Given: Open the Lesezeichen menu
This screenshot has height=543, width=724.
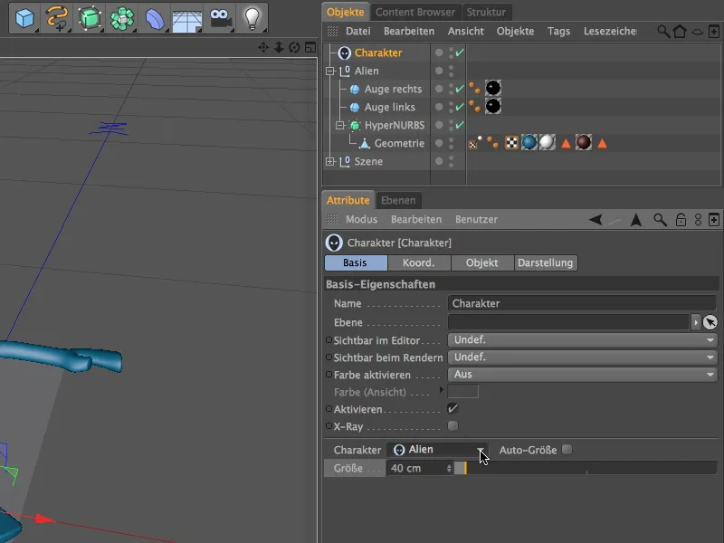Looking at the screenshot, I should click(610, 32).
